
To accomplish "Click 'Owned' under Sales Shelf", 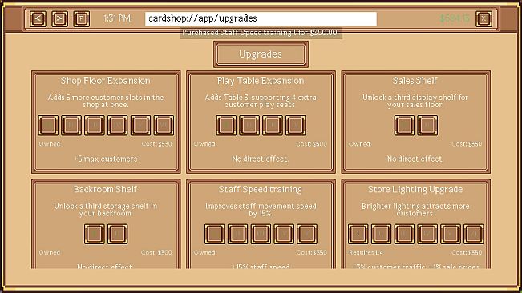I will (x=359, y=144).
